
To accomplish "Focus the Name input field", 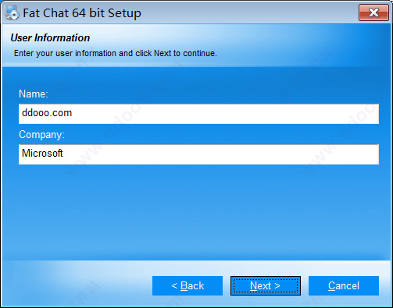I will coord(198,114).
